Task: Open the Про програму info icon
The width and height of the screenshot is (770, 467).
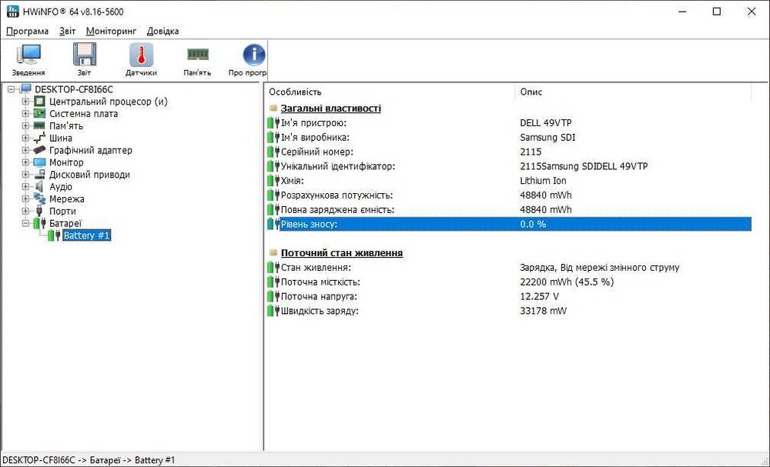Action: [253, 55]
